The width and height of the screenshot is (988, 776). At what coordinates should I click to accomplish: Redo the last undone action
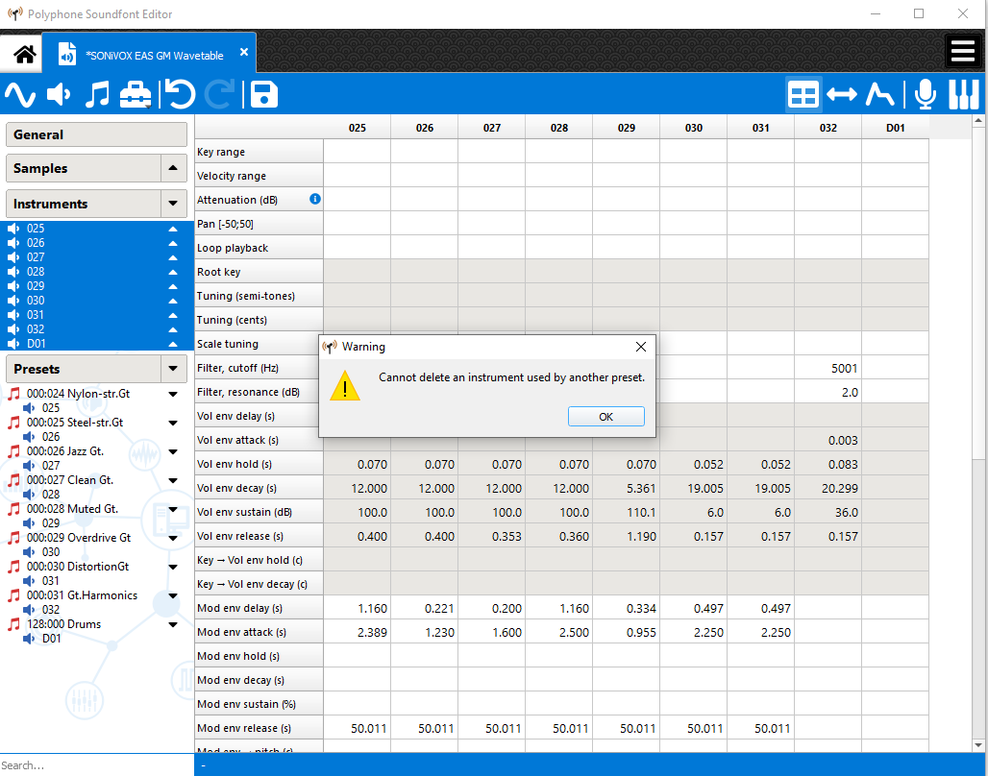[x=220, y=94]
